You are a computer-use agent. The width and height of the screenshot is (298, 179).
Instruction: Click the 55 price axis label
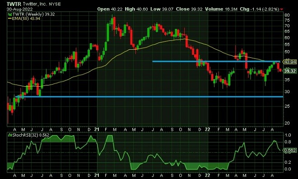point(287,44)
